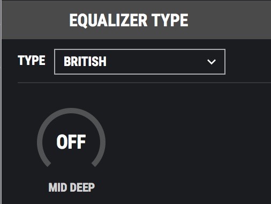Select the BRITISH text in type selector
271x204 pixels.
pyautogui.click(x=85, y=61)
